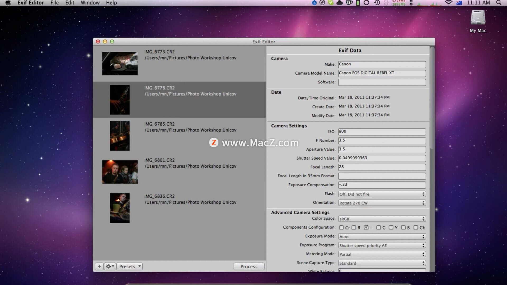Click the Process button
The width and height of the screenshot is (507, 285).
[249, 267]
